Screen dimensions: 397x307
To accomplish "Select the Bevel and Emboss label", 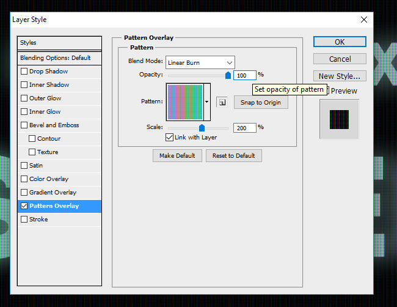I will click(54, 125).
